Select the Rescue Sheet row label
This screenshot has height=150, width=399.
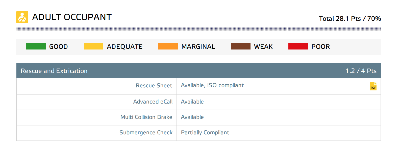(x=154, y=86)
